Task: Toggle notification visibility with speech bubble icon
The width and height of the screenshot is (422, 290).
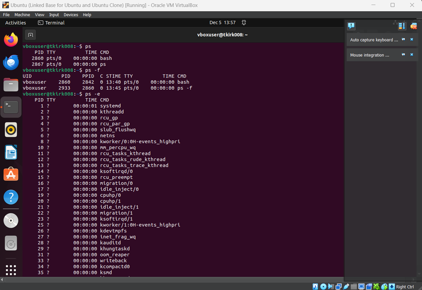Action: [x=351, y=26]
